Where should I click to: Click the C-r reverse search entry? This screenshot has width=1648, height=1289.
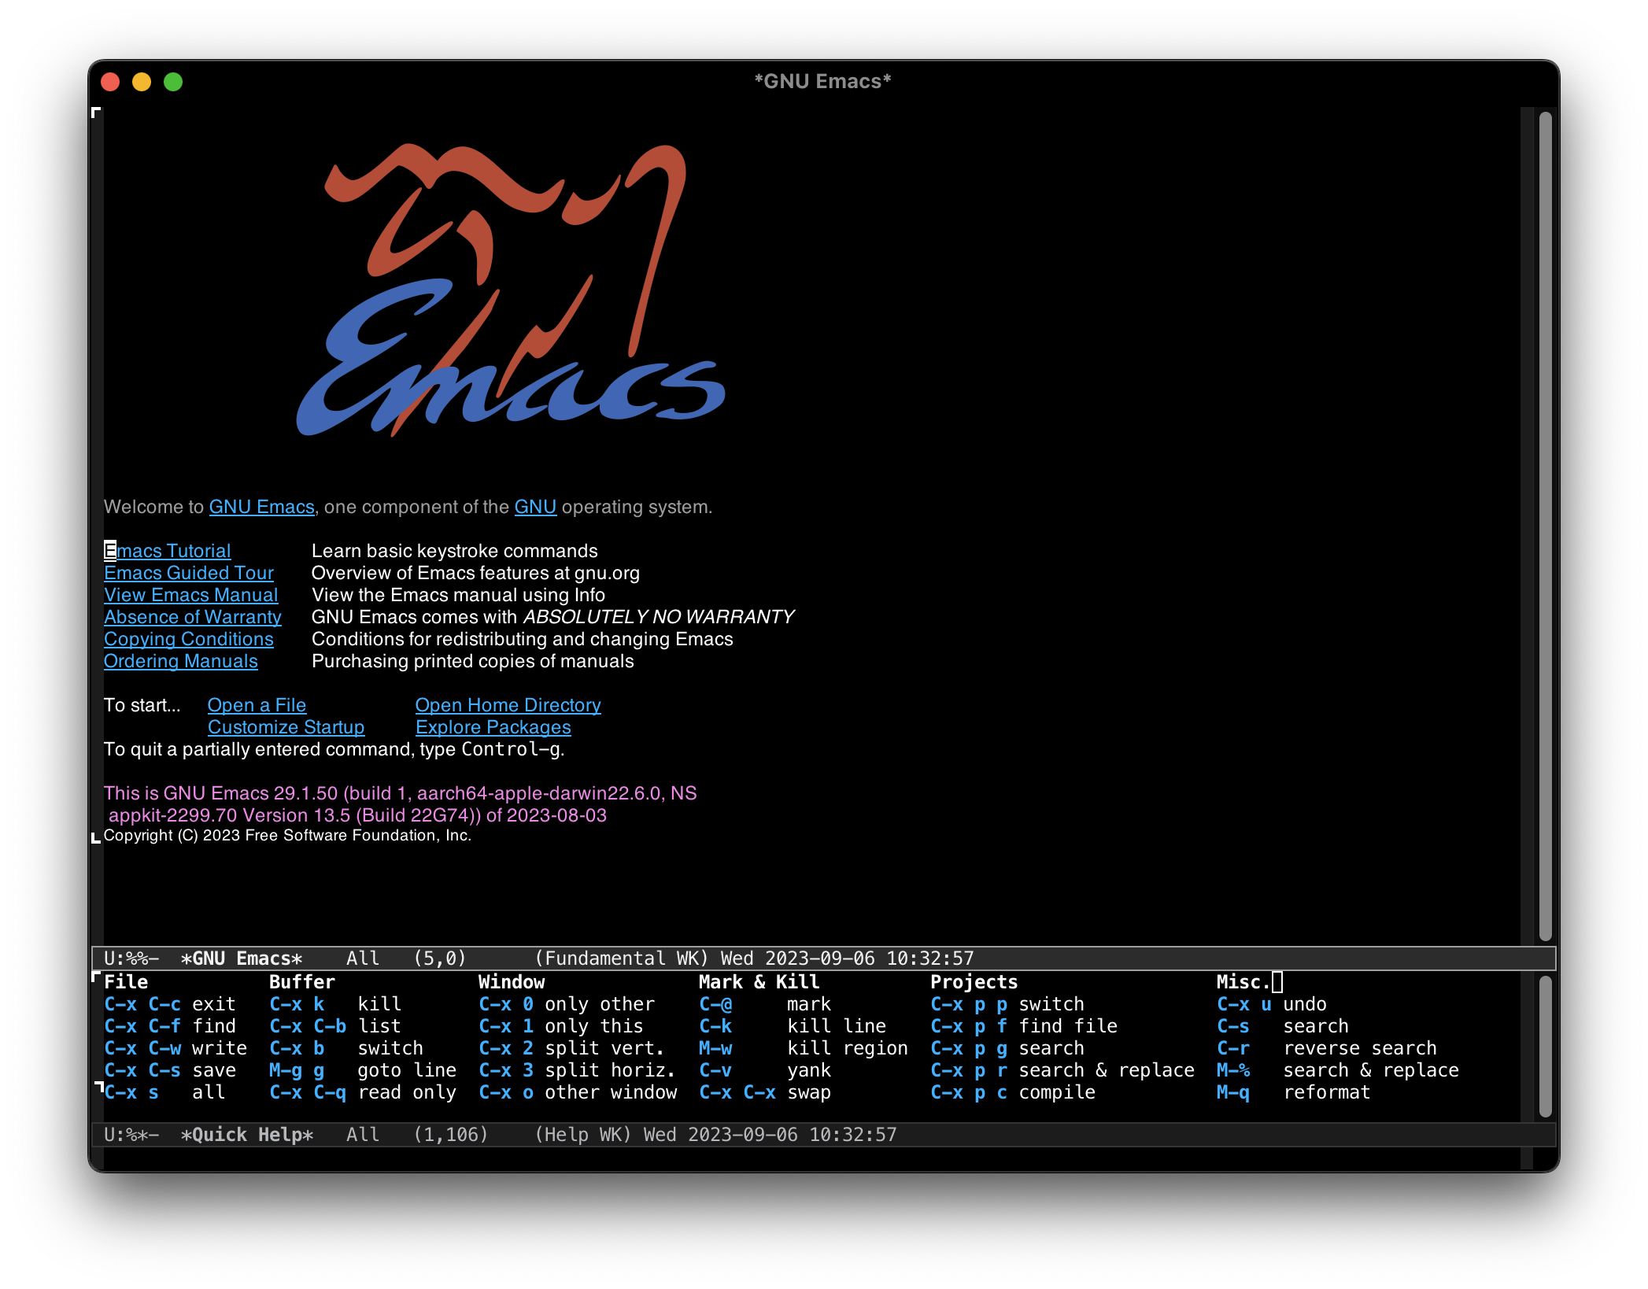1327,1048
